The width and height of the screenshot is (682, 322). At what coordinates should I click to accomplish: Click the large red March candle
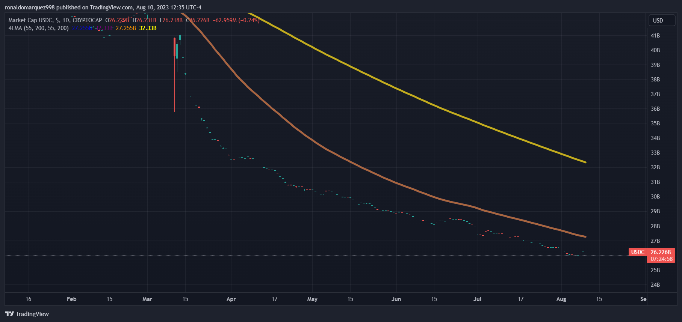(174, 47)
